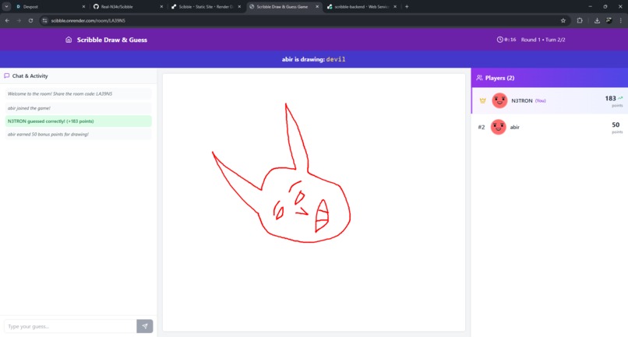Switch to the Real-N34r/Scibble GitHub tab
Viewport: 628px width, 337px height.
tap(126, 7)
